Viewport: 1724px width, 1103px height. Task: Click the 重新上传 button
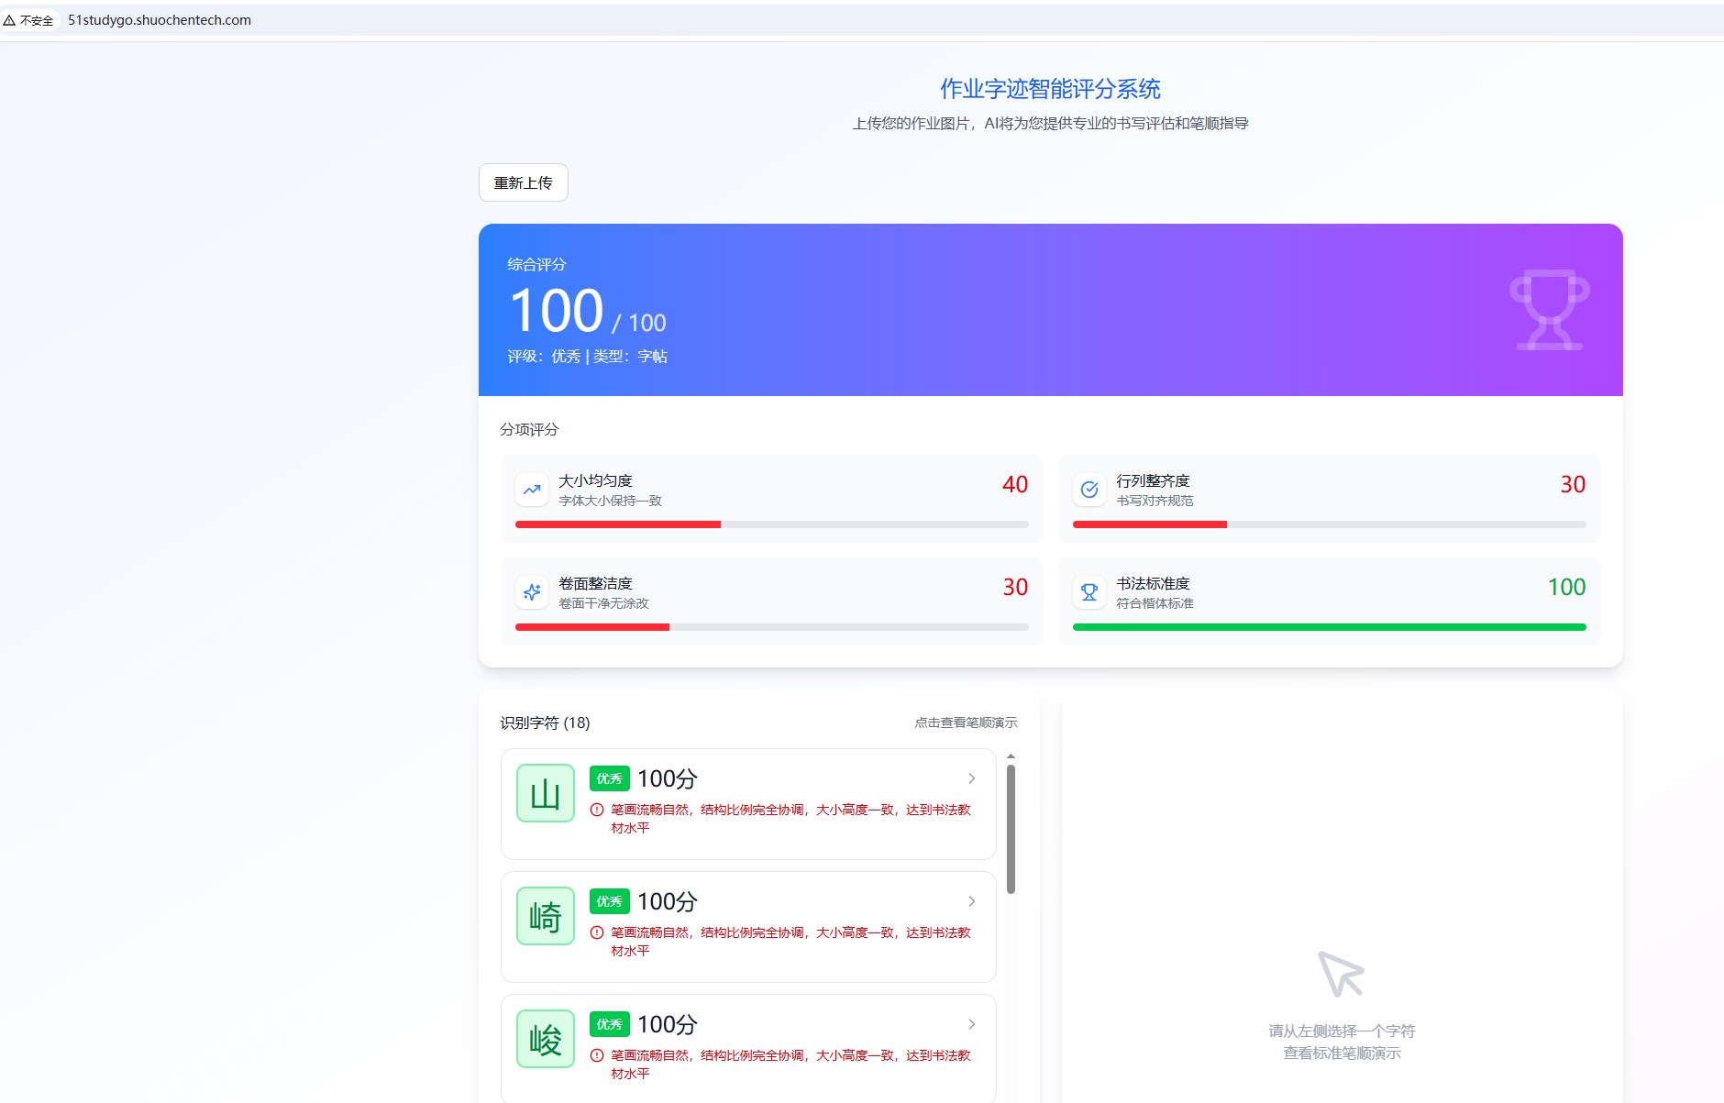[523, 182]
